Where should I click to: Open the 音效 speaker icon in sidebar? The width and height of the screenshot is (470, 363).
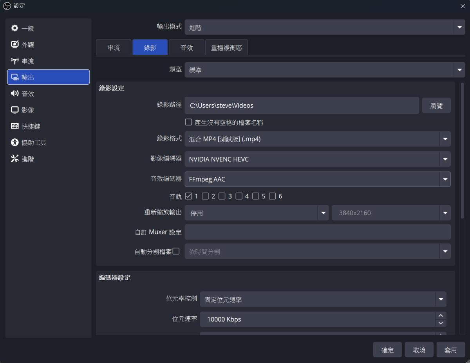[x=15, y=94]
